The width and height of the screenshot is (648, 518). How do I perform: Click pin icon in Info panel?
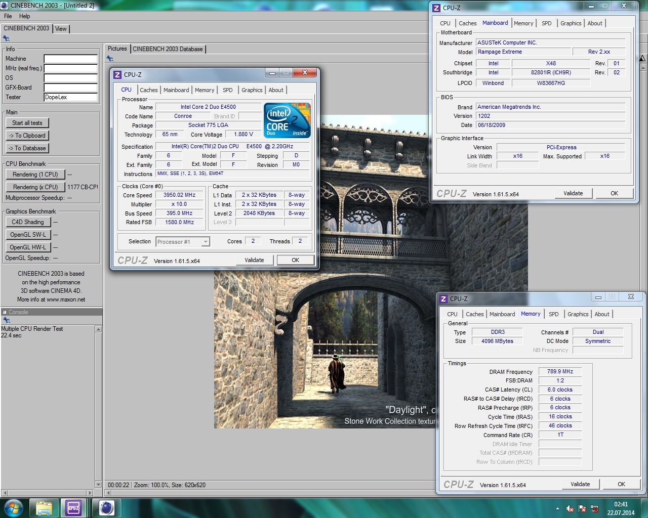click(6, 38)
